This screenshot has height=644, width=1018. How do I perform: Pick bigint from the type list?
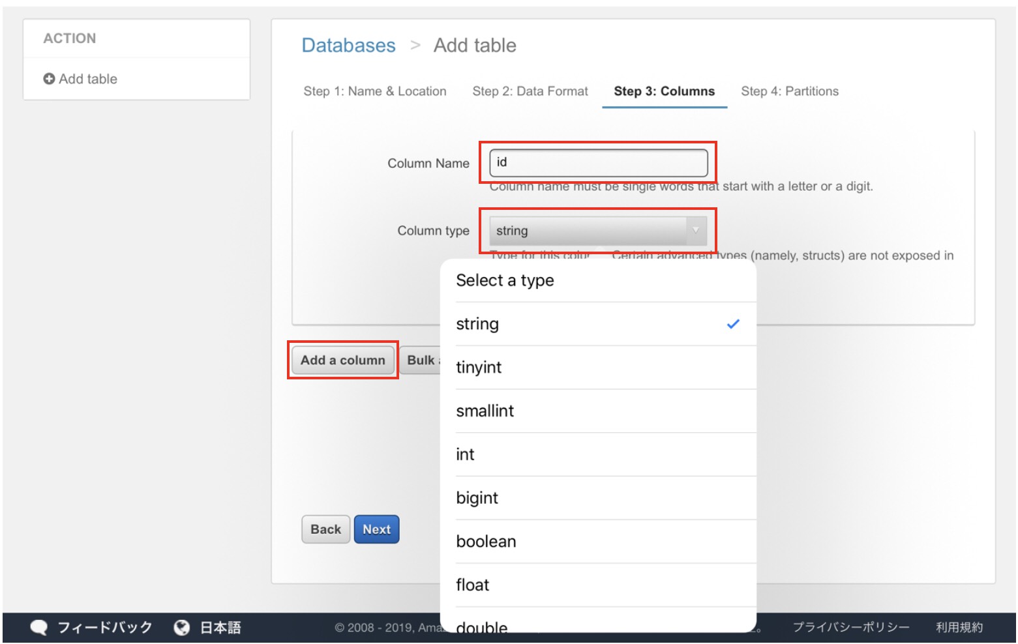[477, 499]
